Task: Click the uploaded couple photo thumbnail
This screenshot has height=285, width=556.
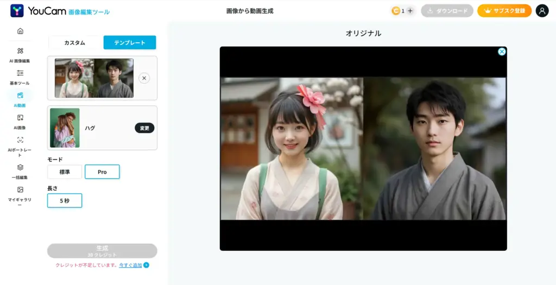Action: click(94, 78)
